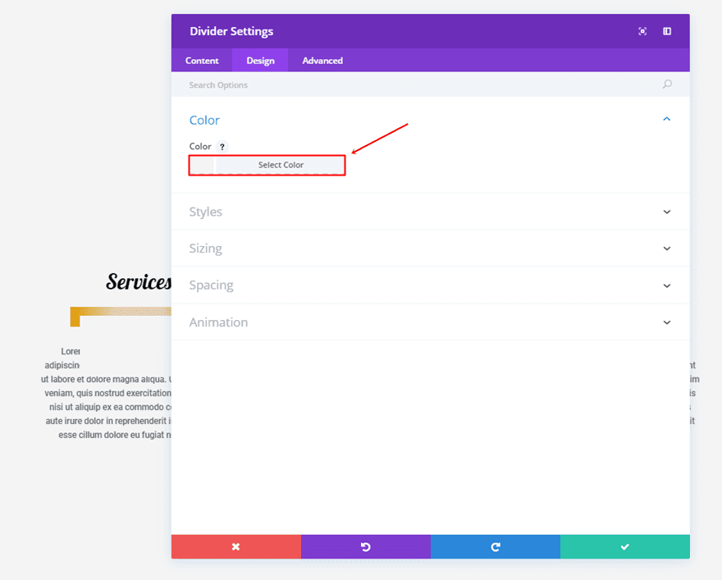Discard changes with the red X button
Screen dimensions: 722x580
[x=235, y=546]
